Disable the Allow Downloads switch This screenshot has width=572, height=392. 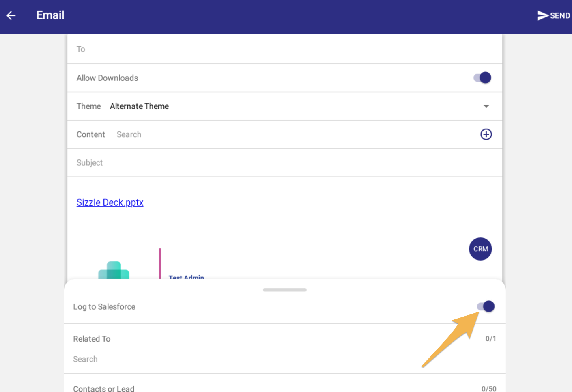pos(482,78)
